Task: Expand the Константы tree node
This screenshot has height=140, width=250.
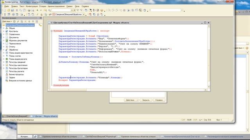Action: pos(4,31)
